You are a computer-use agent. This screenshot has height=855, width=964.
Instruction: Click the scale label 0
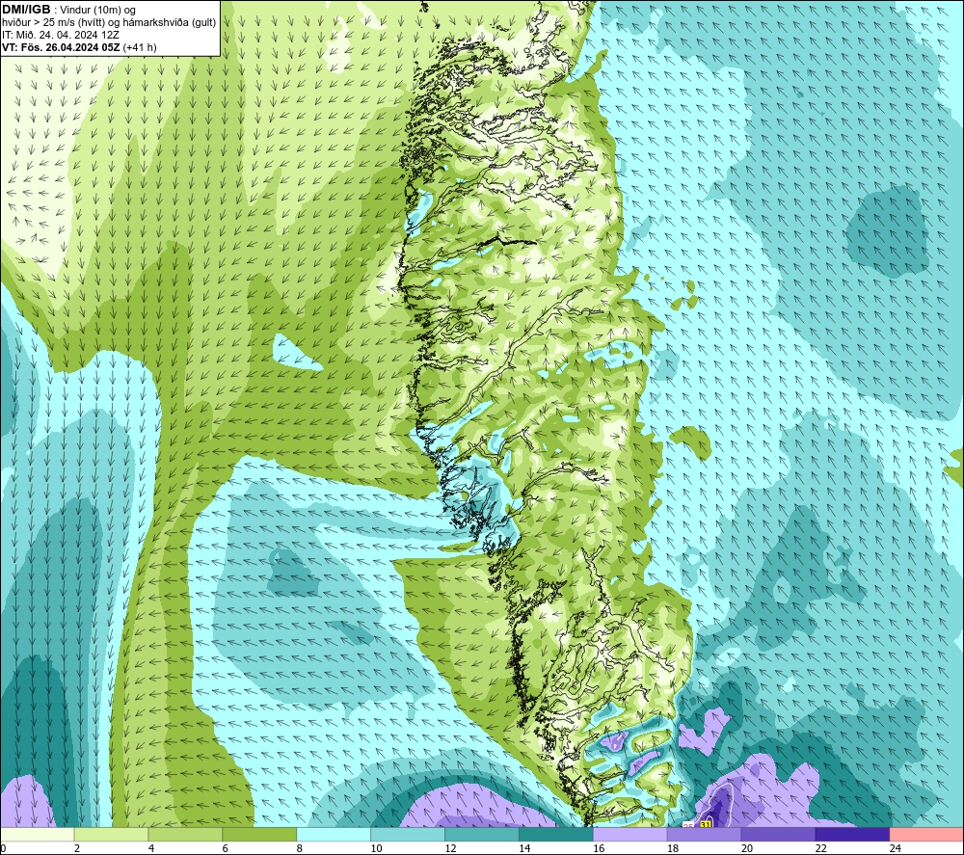point(4,848)
